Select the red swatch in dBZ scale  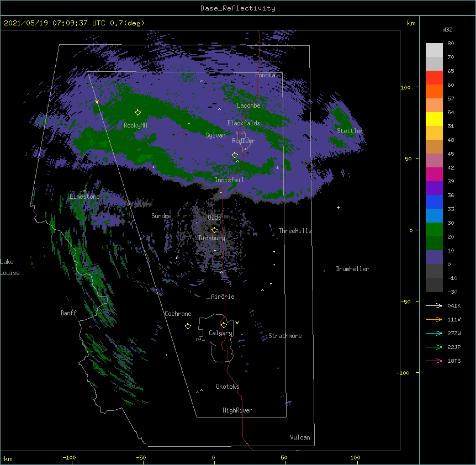434,77
